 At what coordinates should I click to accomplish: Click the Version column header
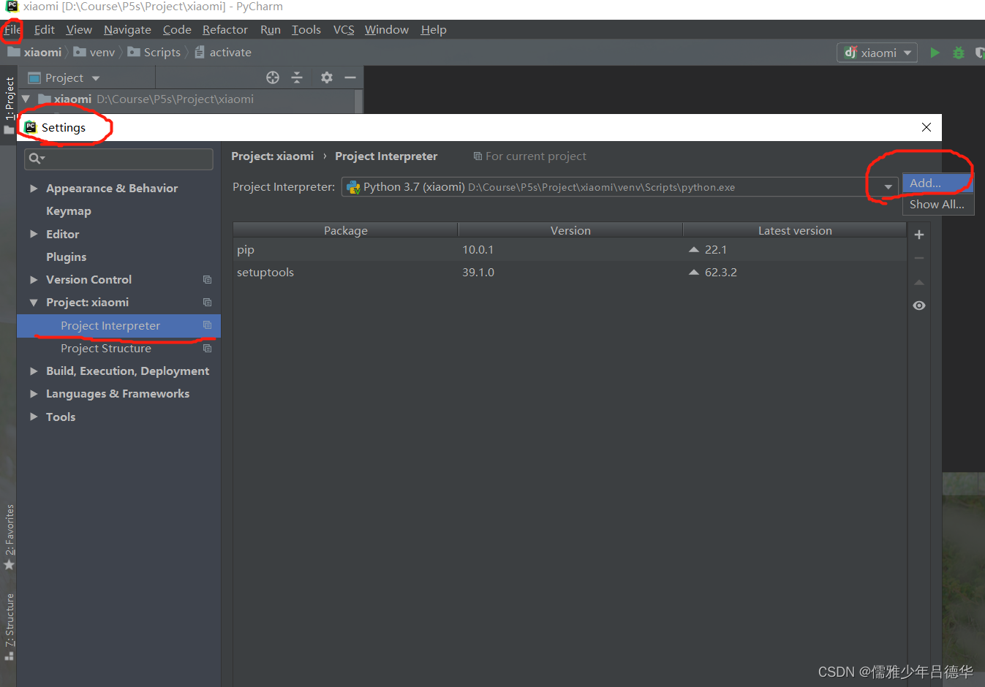(x=570, y=230)
